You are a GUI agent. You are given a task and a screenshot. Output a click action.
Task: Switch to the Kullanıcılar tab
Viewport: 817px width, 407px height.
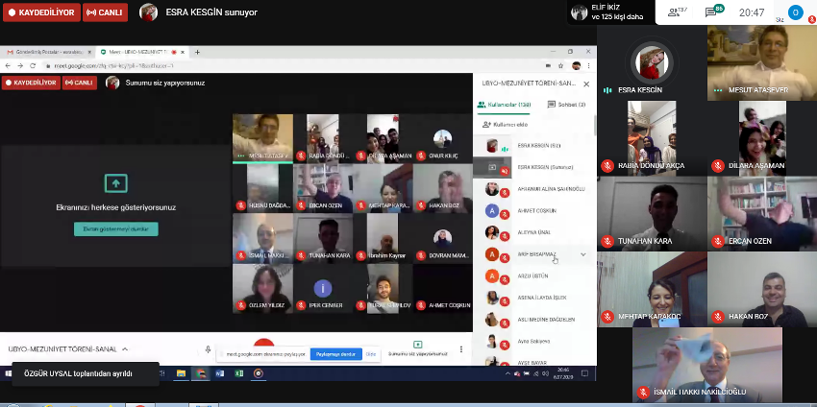pos(509,104)
